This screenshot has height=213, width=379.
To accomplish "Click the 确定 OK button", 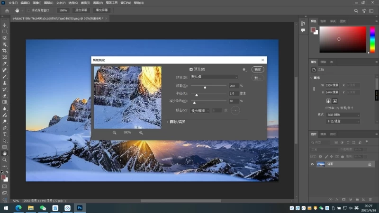I will click(258, 70).
